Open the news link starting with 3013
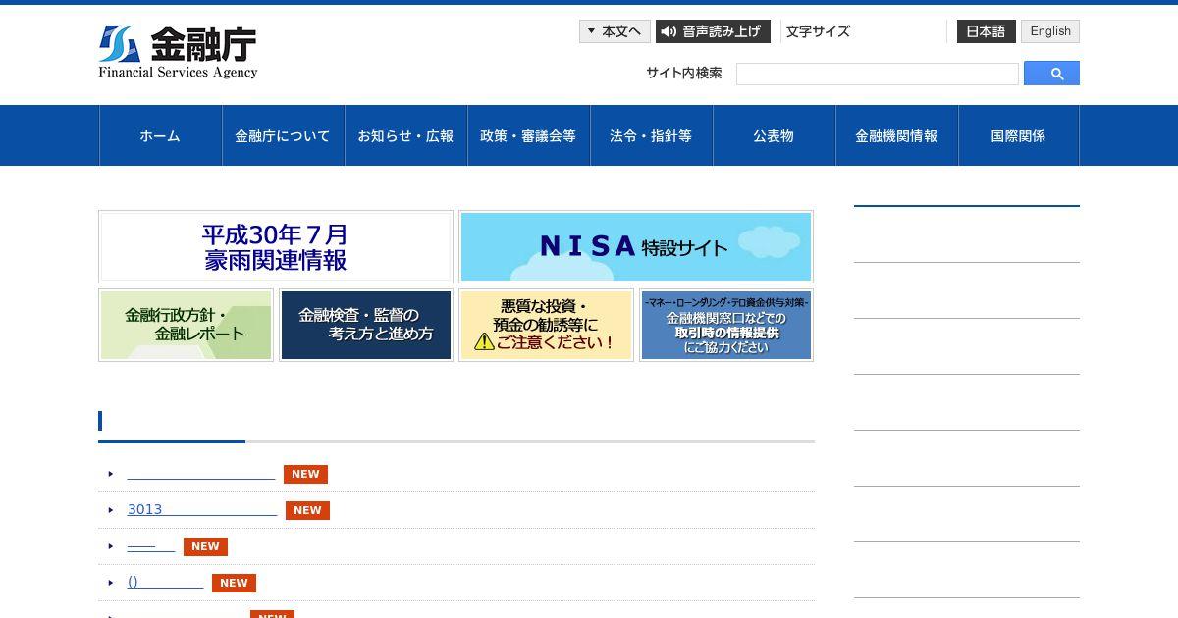Viewport: 1178px width, 618px height. click(x=202, y=510)
